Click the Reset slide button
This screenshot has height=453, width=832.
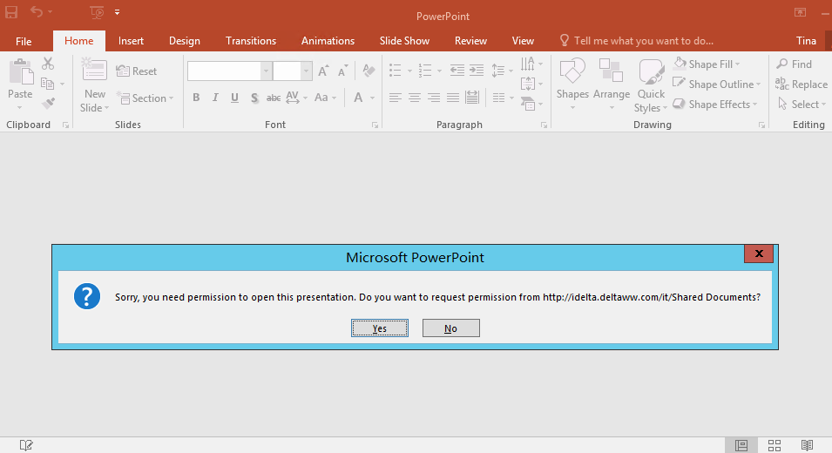(137, 71)
